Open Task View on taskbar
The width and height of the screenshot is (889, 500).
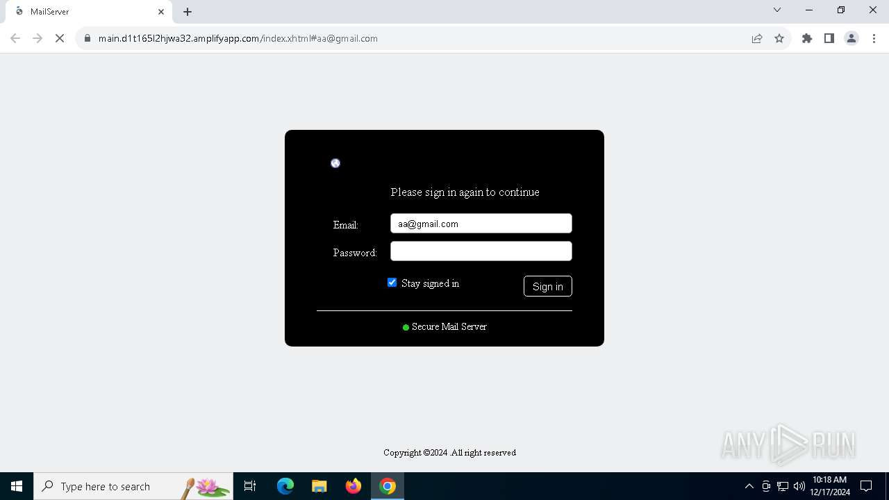point(251,486)
